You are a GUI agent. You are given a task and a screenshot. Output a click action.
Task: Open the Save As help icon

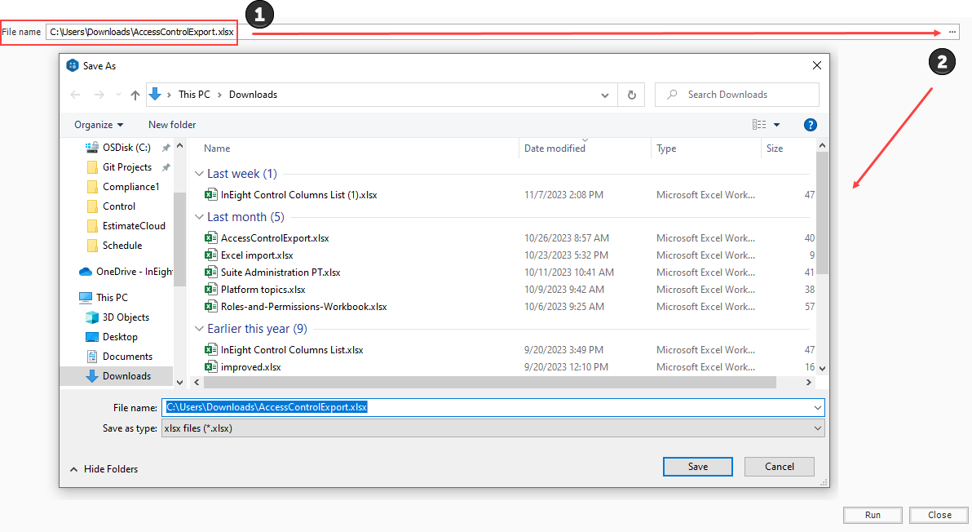[810, 125]
